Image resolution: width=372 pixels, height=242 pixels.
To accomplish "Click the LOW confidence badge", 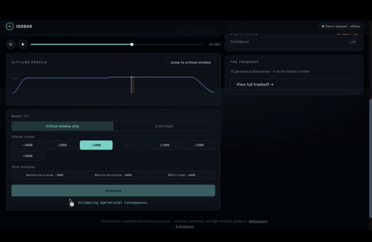I will [353, 42].
